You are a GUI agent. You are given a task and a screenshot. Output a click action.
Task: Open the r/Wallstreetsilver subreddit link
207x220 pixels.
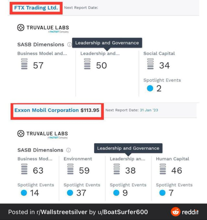62,212
